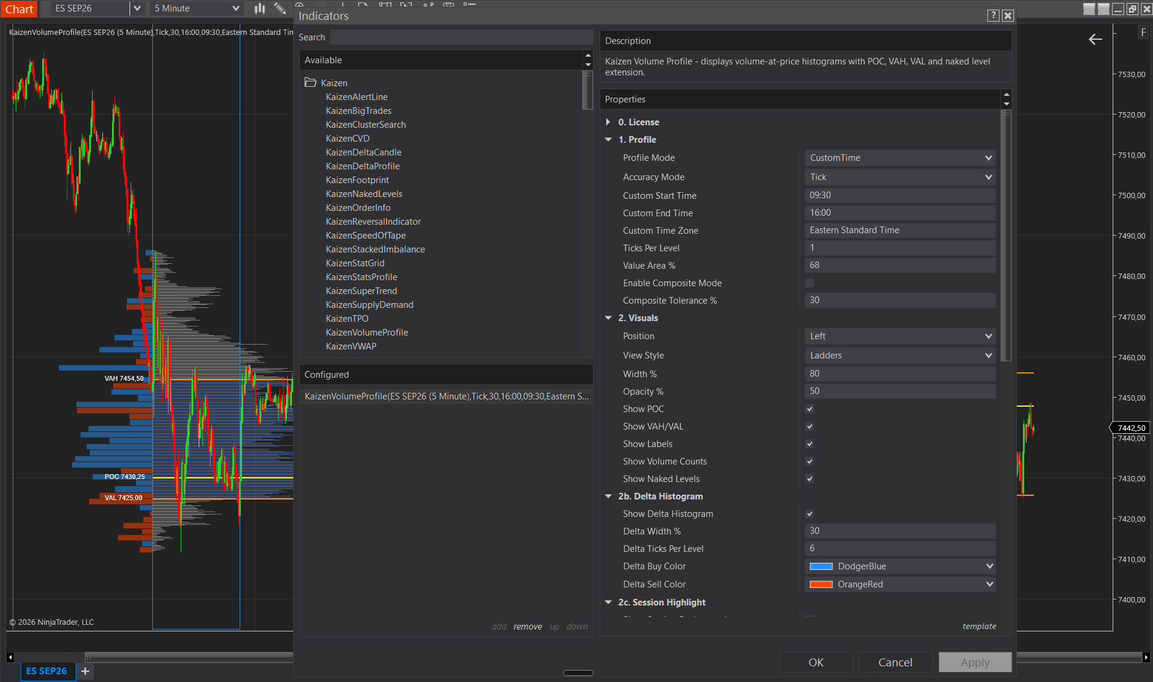This screenshot has width=1153, height=682.
Task: Click the add link under Configured
Action: pyautogui.click(x=499, y=627)
